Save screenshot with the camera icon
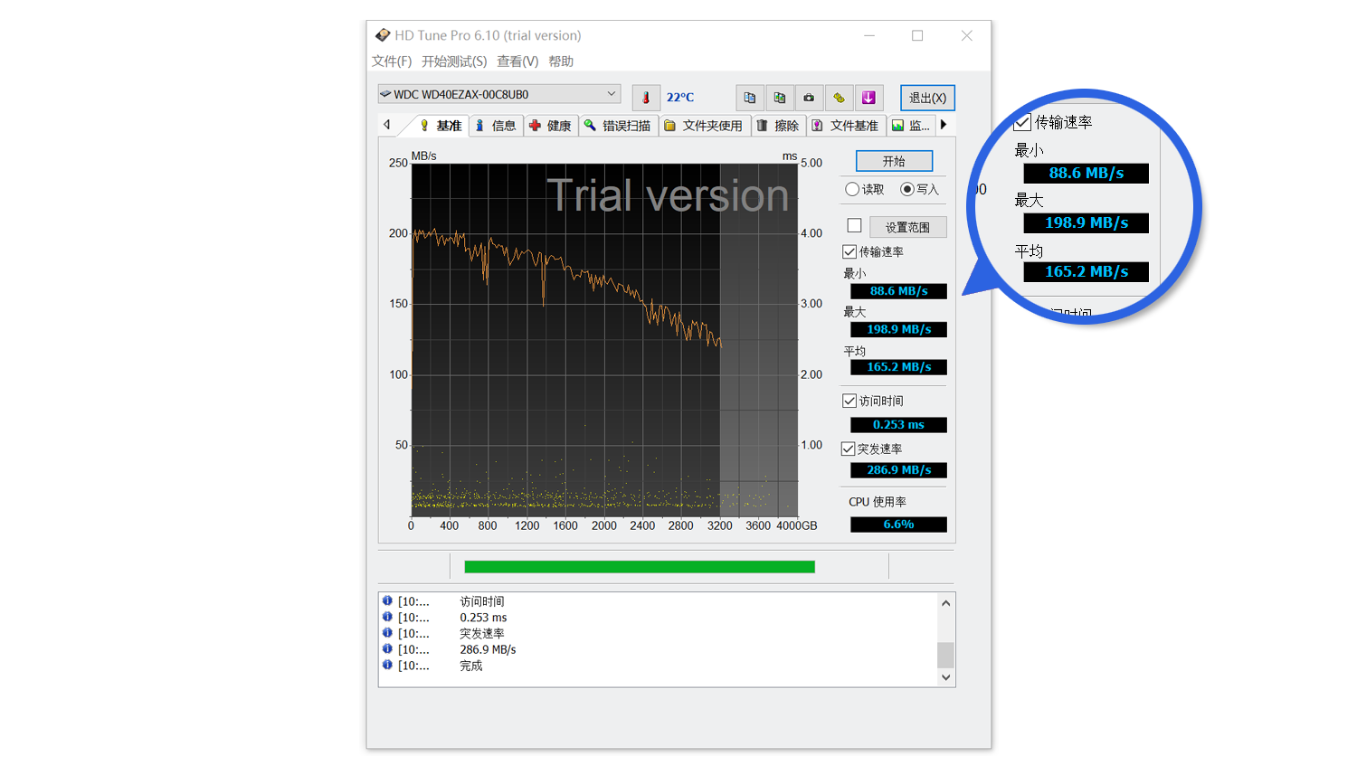1357x775 pixels. click(x=809, y=98)
